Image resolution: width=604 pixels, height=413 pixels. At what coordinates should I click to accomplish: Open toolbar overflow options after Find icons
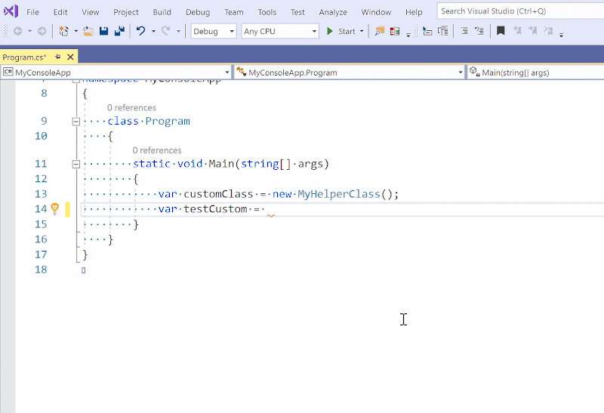point(408,35)
